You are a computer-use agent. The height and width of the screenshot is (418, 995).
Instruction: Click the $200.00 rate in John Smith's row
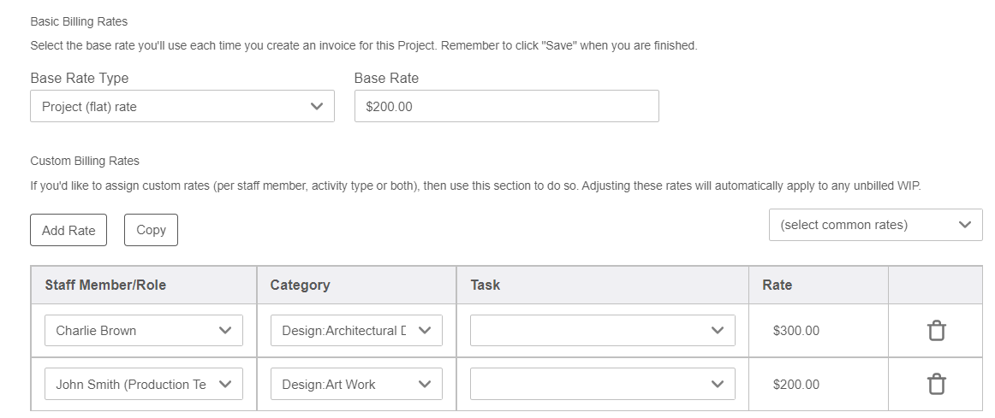point(795,385)
